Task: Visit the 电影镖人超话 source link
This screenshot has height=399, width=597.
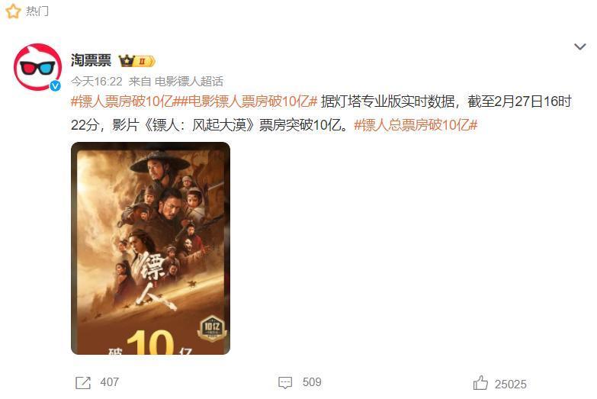Action: click(189, 81)
